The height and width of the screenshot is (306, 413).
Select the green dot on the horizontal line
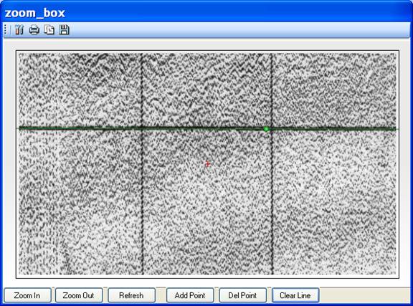point(266,129)
